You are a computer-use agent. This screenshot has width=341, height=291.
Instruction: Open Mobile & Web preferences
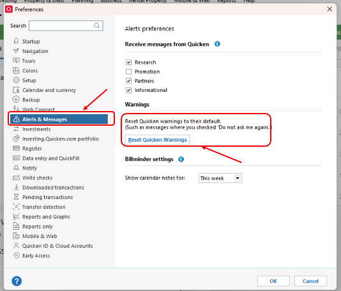[40, 236]
